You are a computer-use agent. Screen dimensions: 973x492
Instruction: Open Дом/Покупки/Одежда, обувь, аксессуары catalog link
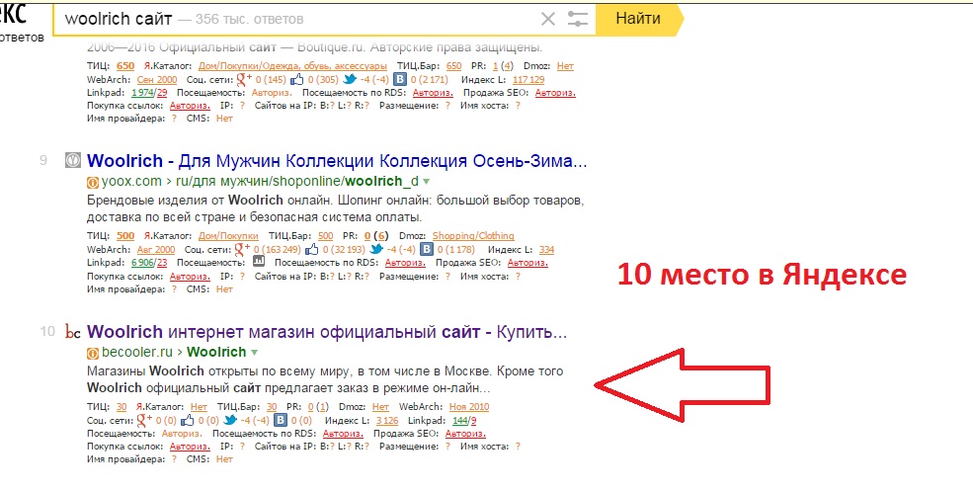(x=293, y=66)
